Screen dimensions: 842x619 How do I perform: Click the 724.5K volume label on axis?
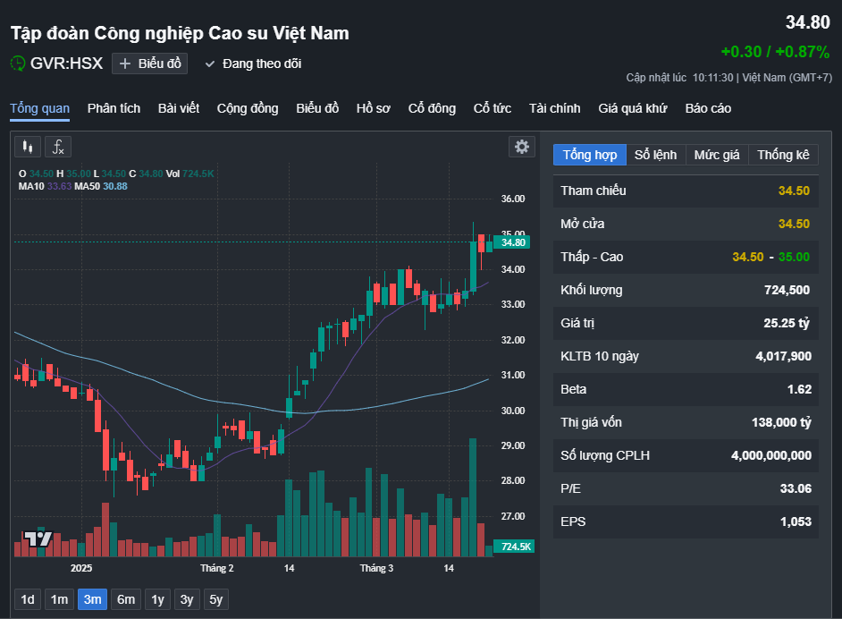click(515, 547)
